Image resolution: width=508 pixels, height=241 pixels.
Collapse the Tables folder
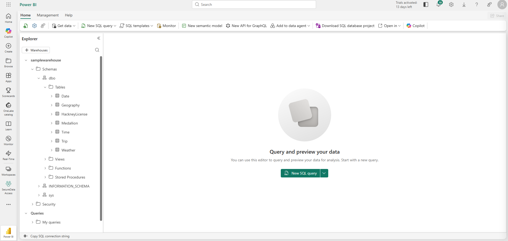pos(45,87)
